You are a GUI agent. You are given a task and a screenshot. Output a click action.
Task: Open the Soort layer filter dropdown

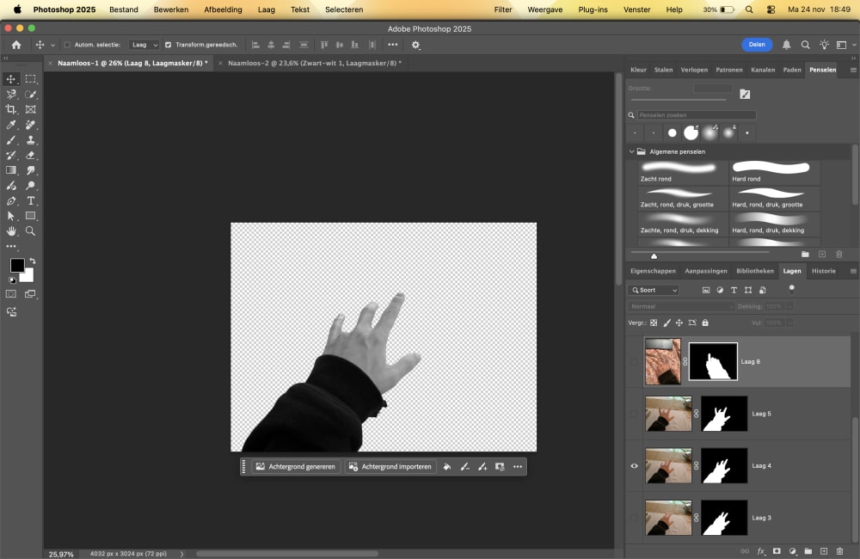pos(654,290)
